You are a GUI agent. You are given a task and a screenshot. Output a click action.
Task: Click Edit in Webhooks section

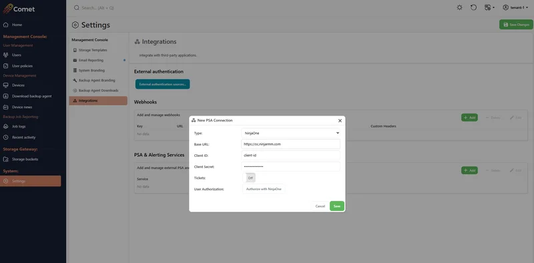[515, 117]
